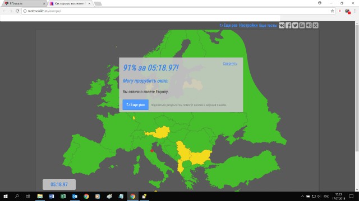This screenshot has width=359, height=201.
Task: Open taskbar search magnifier
Action: 17,196
